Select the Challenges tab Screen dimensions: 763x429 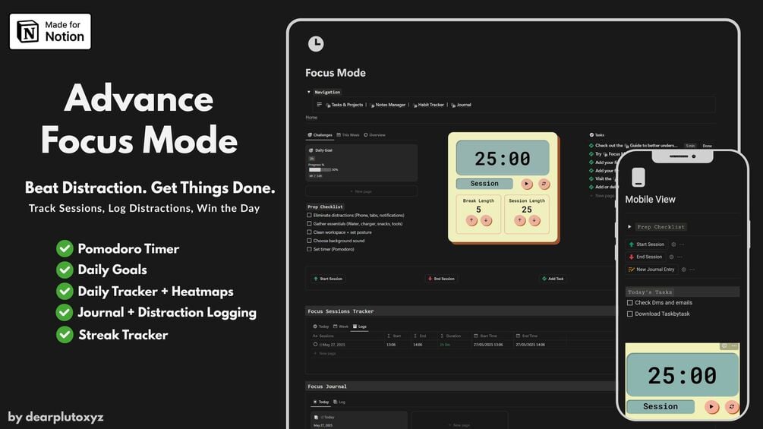click(x=320, y=134)
